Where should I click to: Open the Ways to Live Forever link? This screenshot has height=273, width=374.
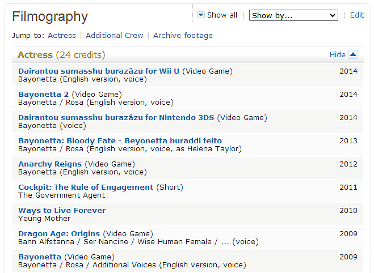coord(62,211)
